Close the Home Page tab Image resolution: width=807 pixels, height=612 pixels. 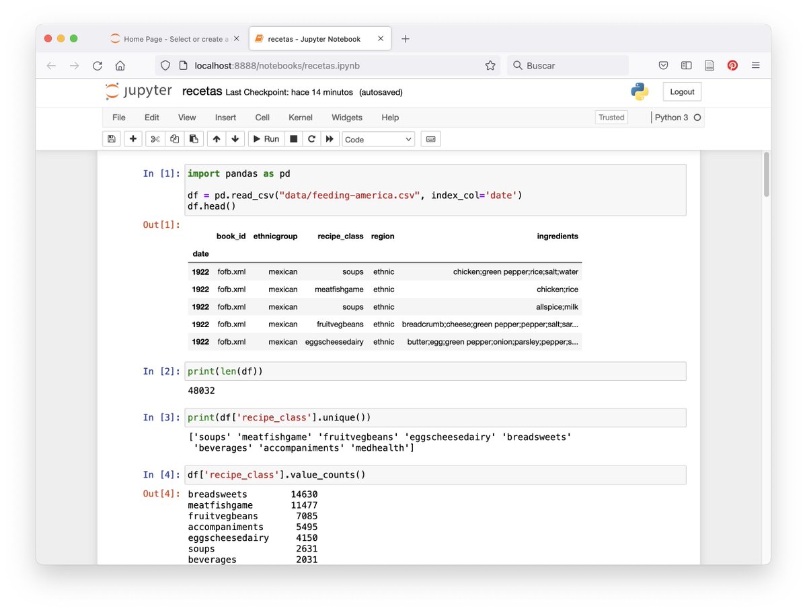tap(236, 39)
